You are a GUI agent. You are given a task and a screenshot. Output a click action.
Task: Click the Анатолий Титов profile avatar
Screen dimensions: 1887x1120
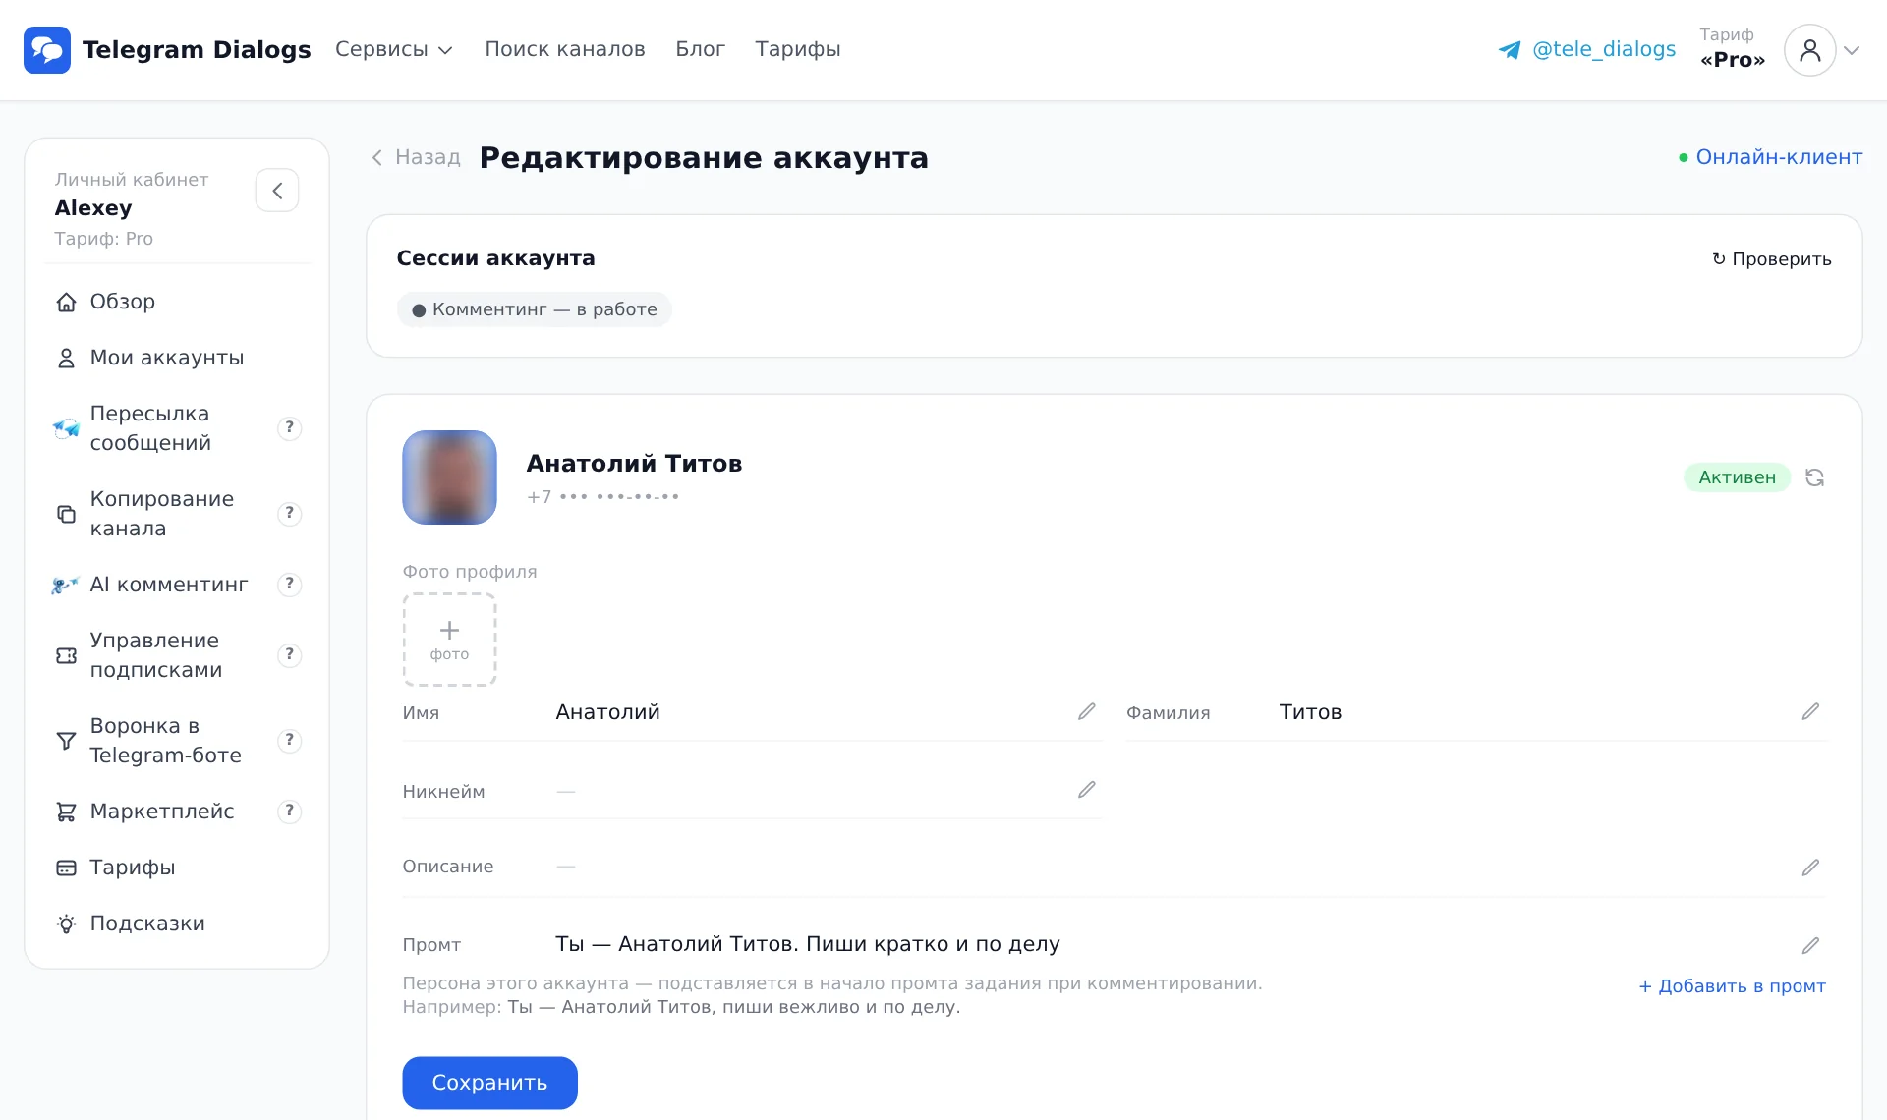449,477
